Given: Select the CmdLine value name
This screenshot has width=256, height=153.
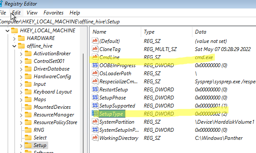Looking at the screenshot, I should (109, 57).
